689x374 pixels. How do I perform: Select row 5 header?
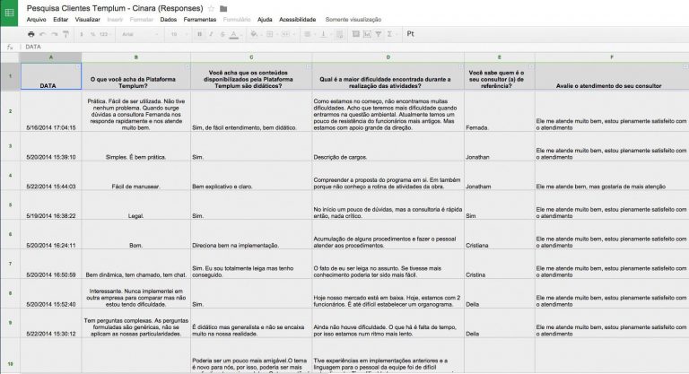coord(10,204)
